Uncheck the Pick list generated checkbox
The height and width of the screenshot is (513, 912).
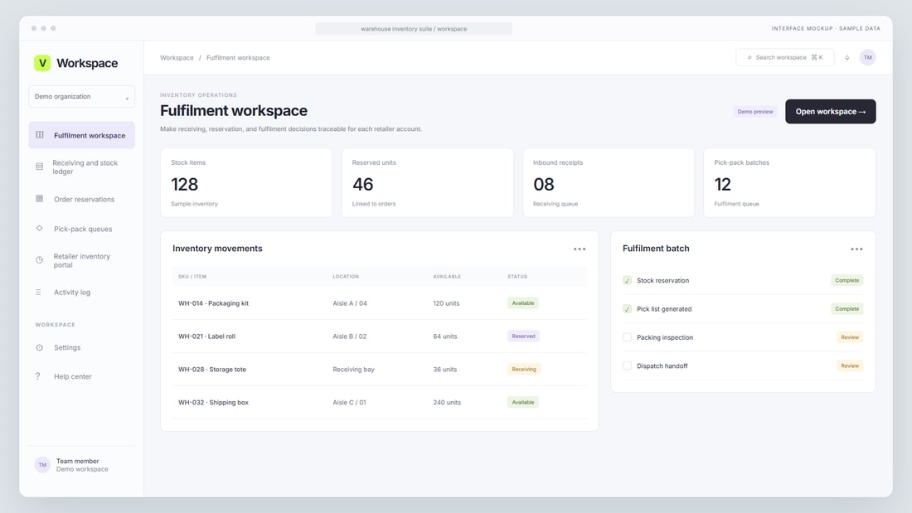tap(627, 309)
